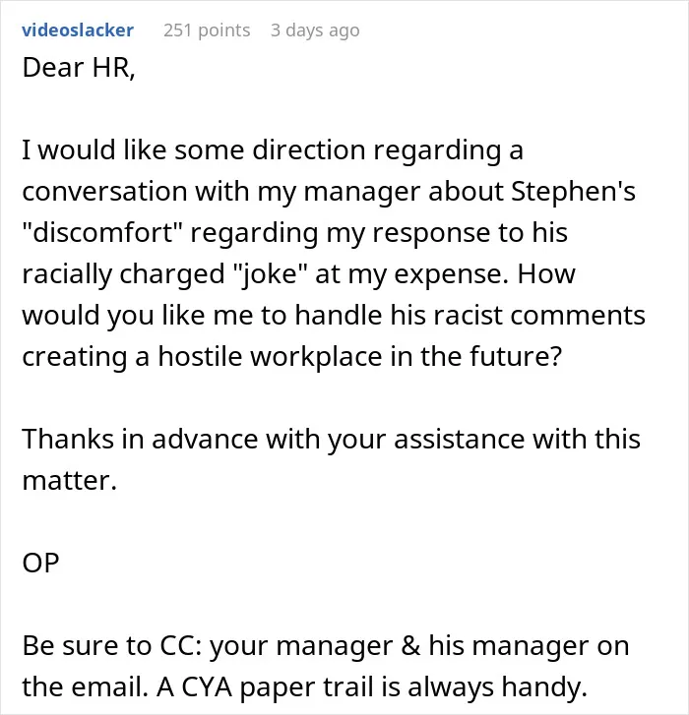Click the ampersand between the manager mentions
This screenshot has height=715, width=689.
coord(410,646)
